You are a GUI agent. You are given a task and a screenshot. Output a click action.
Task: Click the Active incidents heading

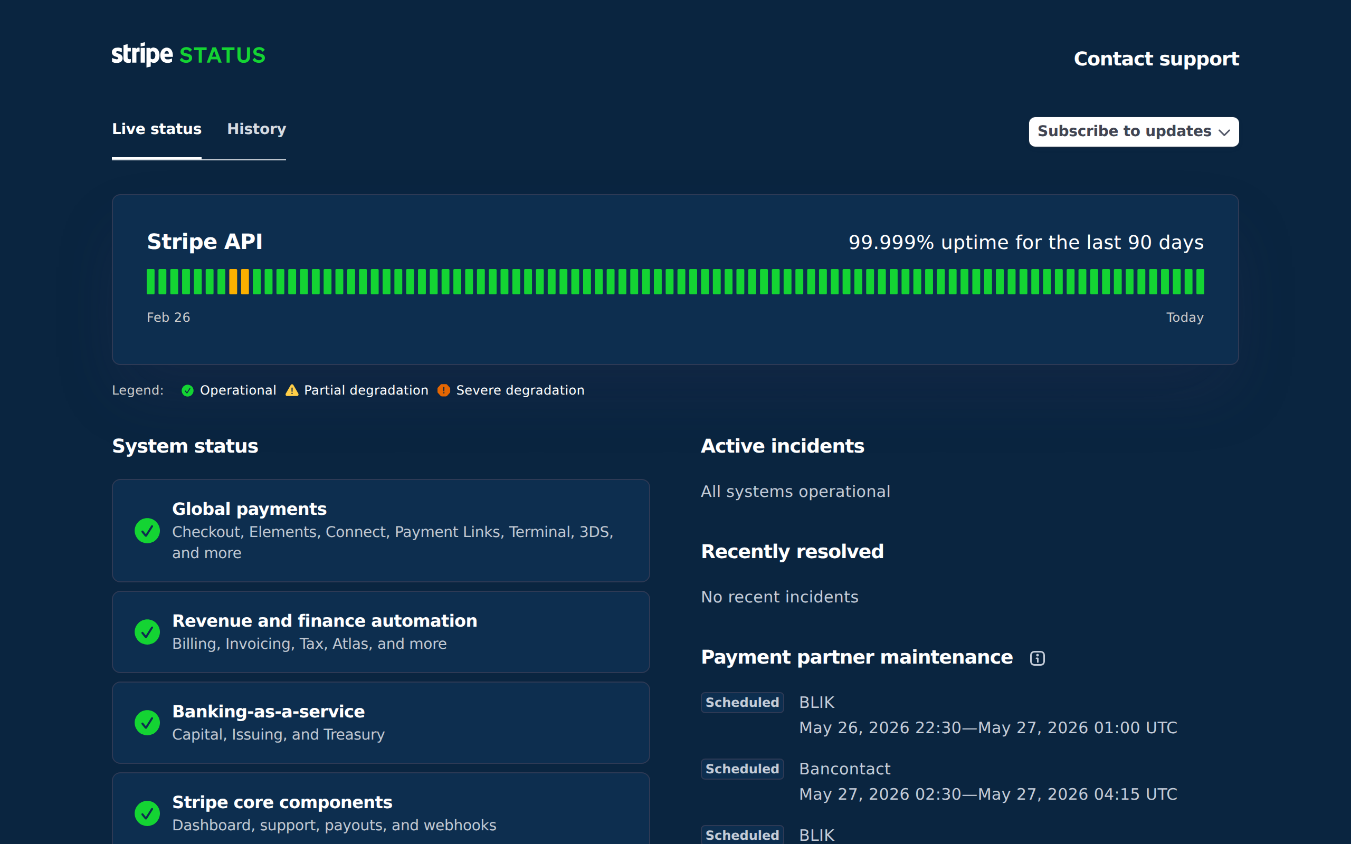click(x=783, y=446)
